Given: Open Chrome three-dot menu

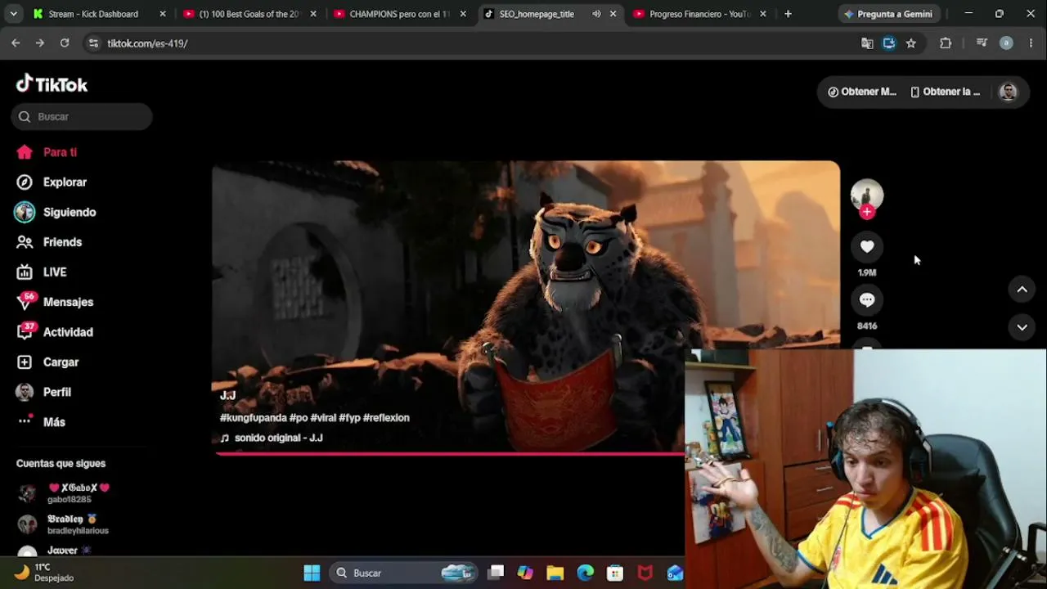Looking at the screenshot, I should tap(1031, 43).
